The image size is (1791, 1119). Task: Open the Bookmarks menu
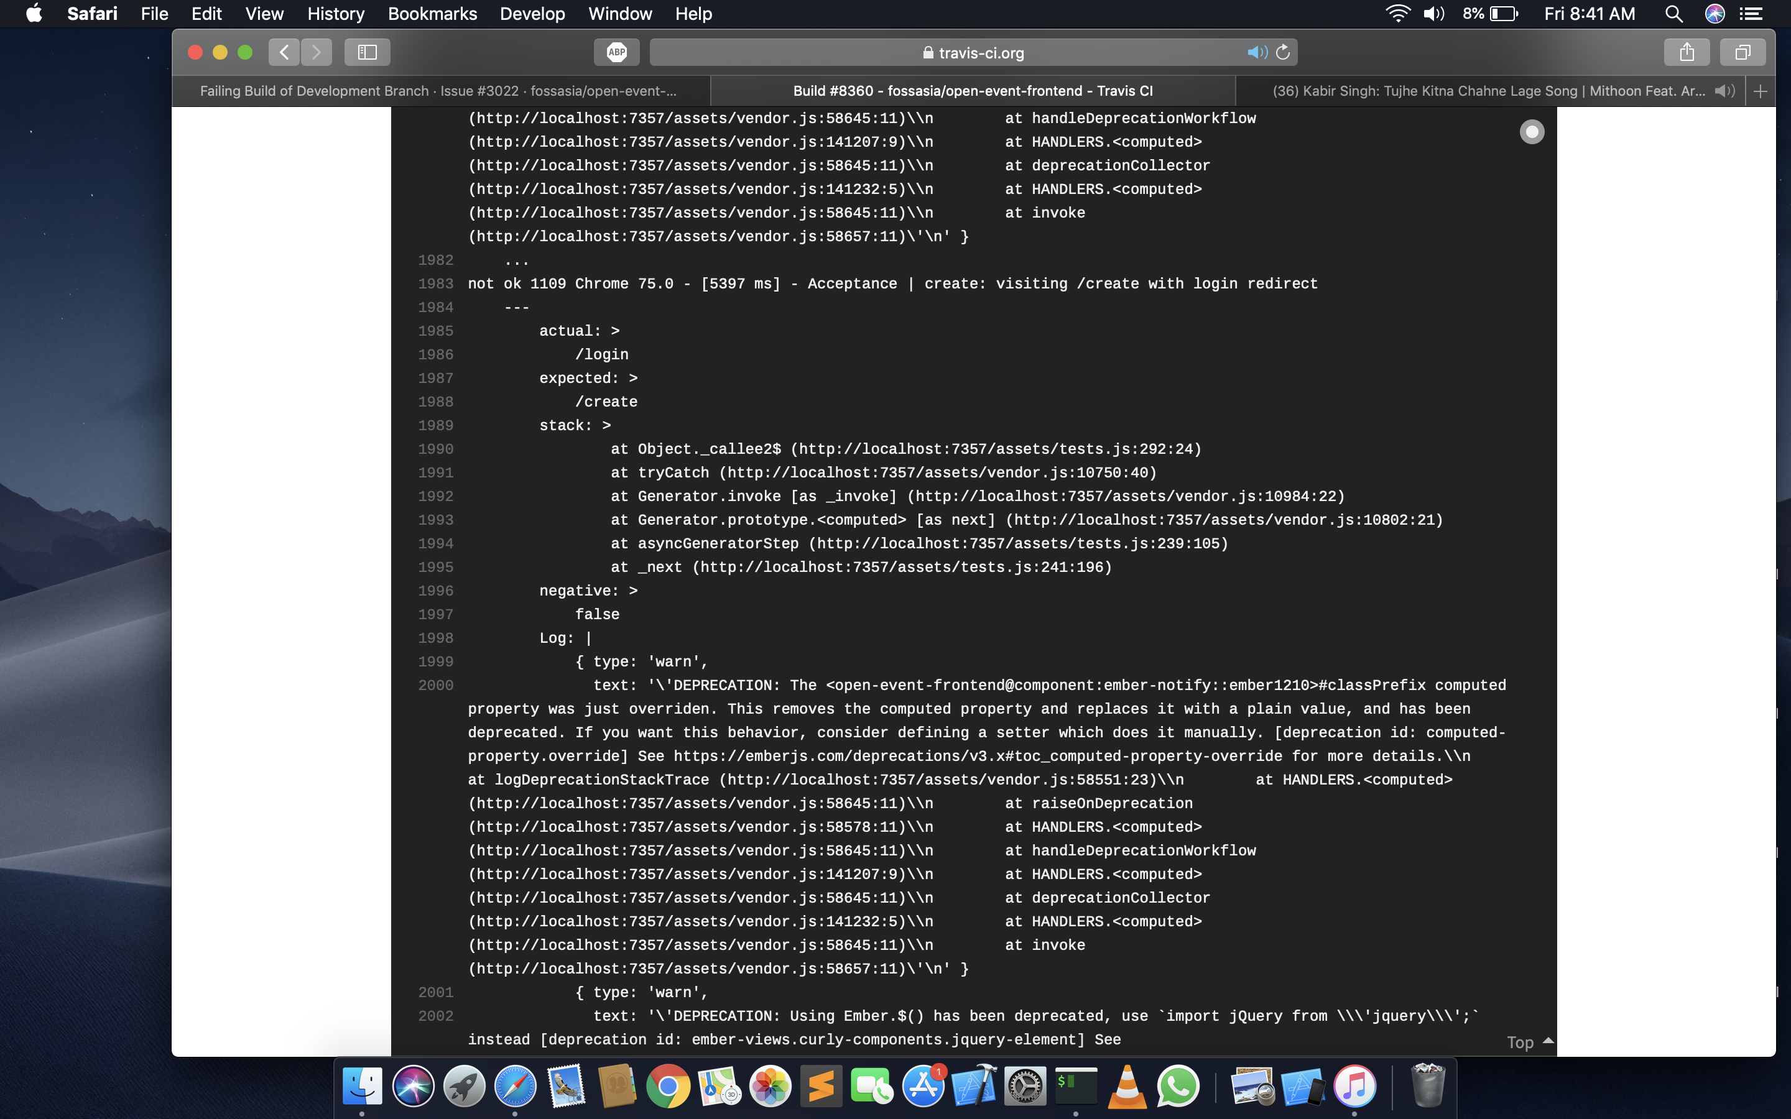point(432,13)
